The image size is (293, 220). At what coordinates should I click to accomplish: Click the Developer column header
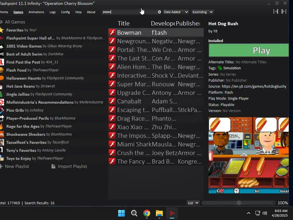pyautogui.click(x=163, y=23)
